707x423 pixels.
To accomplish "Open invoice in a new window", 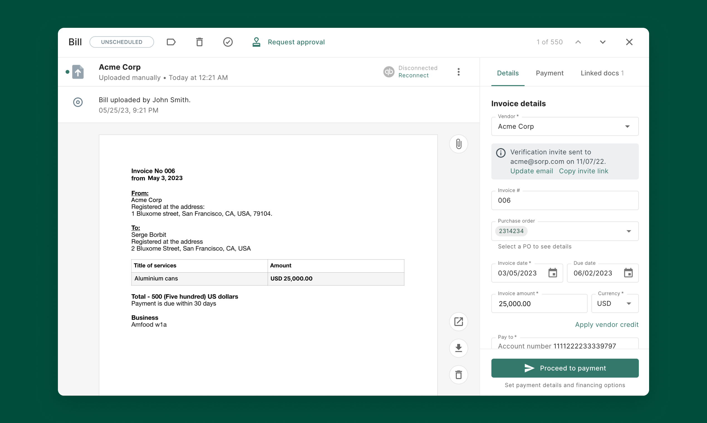I will [458, 321].
